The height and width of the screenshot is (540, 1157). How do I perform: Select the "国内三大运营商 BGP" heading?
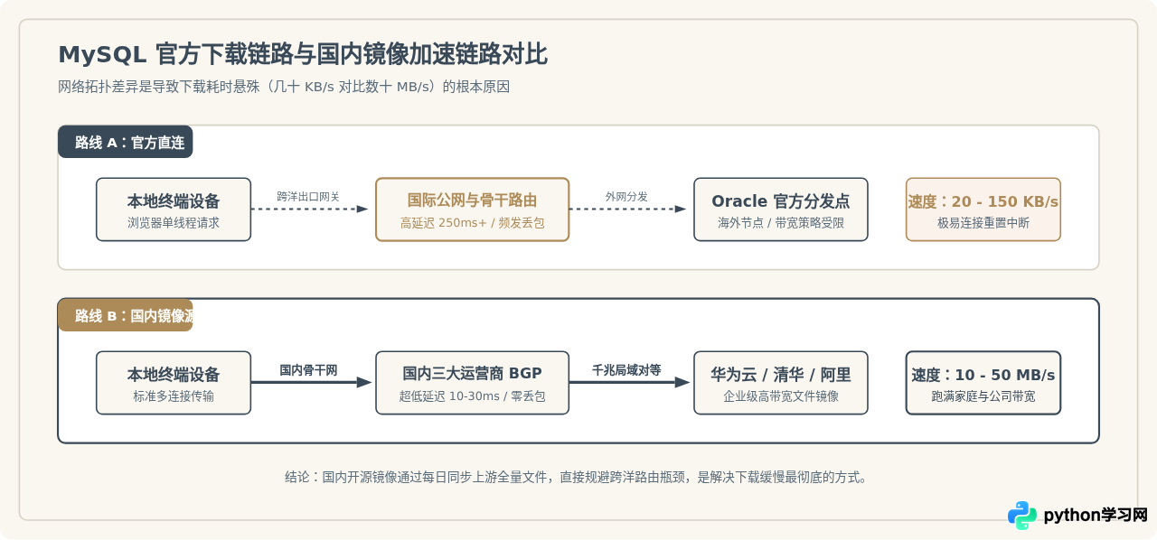tap(473, 374)
